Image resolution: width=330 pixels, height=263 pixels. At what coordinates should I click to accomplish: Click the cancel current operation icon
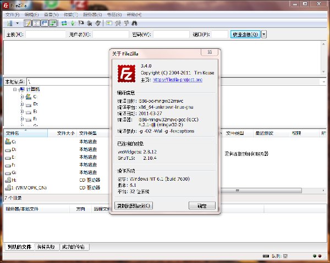click(81, 23)
